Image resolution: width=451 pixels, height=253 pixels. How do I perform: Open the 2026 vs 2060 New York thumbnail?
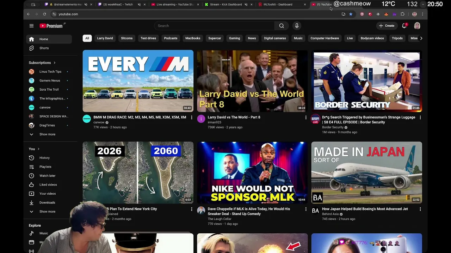[138, 173]
